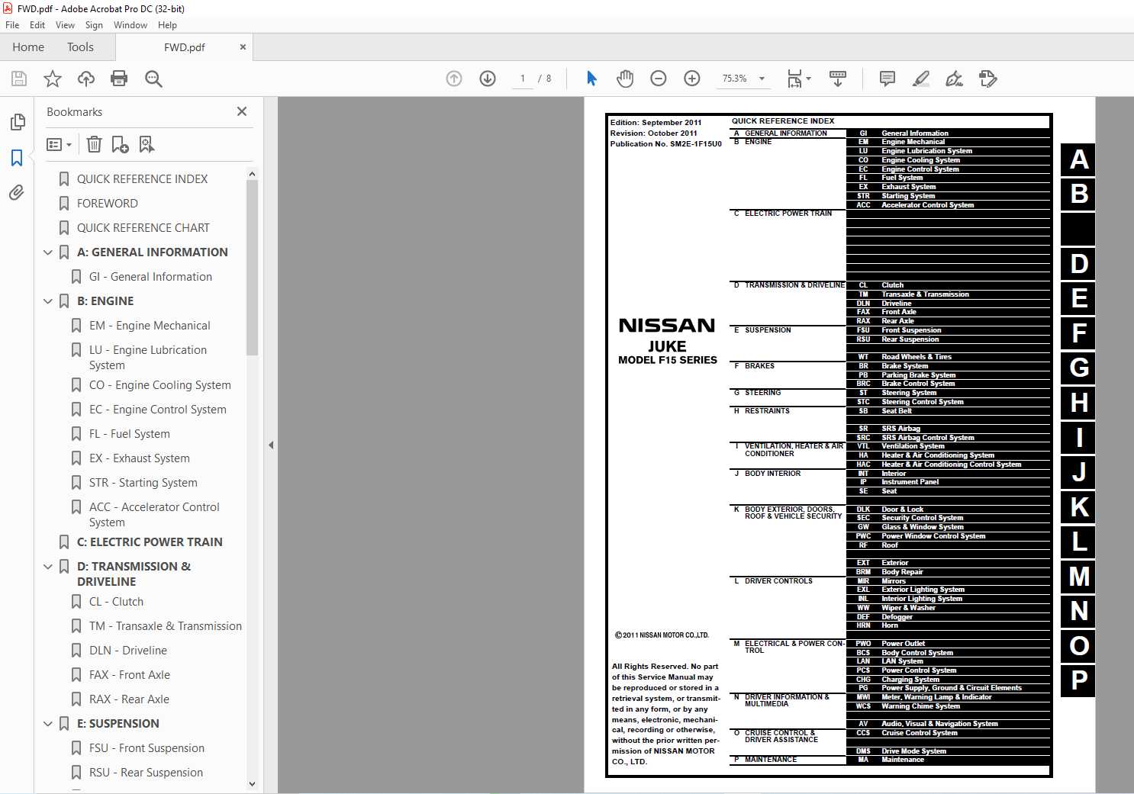Activate the Hand pan tool
Viewport: 1134px width, 794px height.
pos(625,79)
